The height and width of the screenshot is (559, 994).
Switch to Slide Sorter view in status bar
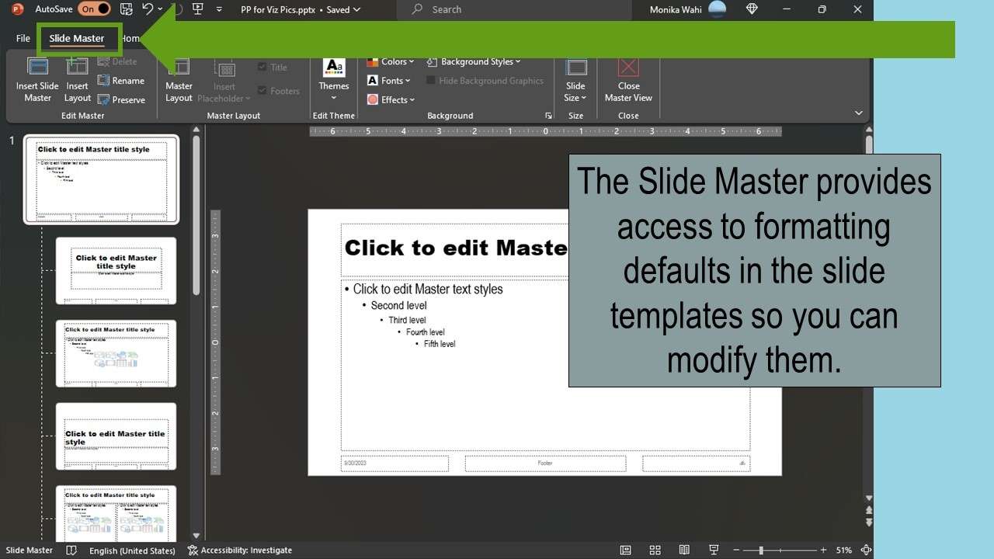pos(655,550)
